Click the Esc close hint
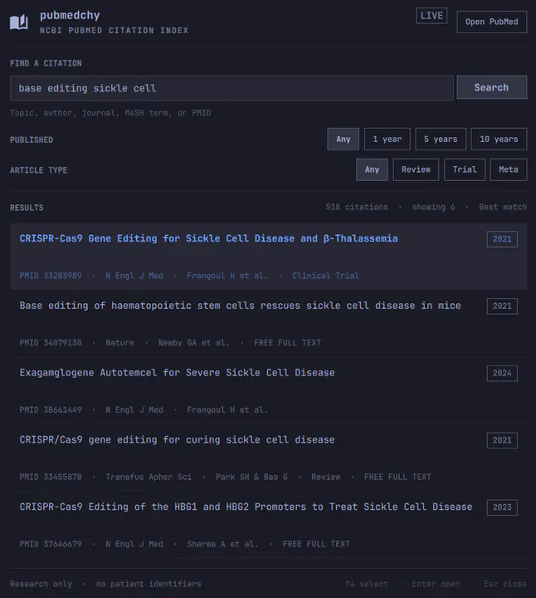This screenshot has width=536, height=598. tap(505, 584)
